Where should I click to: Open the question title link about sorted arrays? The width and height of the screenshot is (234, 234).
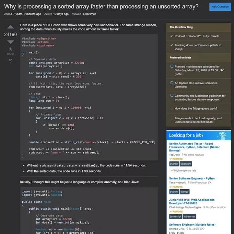coord(101,6)
